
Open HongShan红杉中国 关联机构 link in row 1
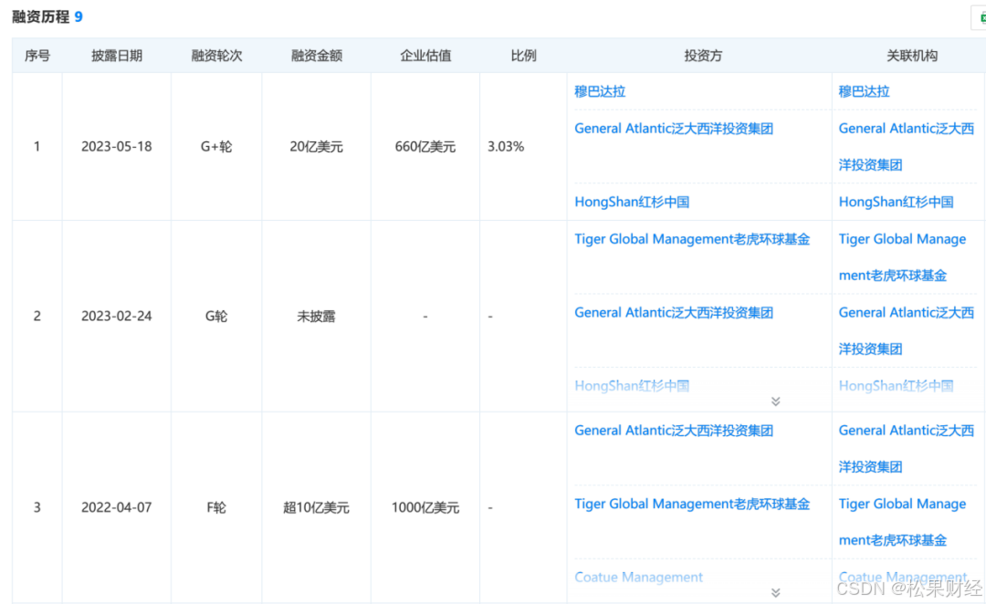897,202
